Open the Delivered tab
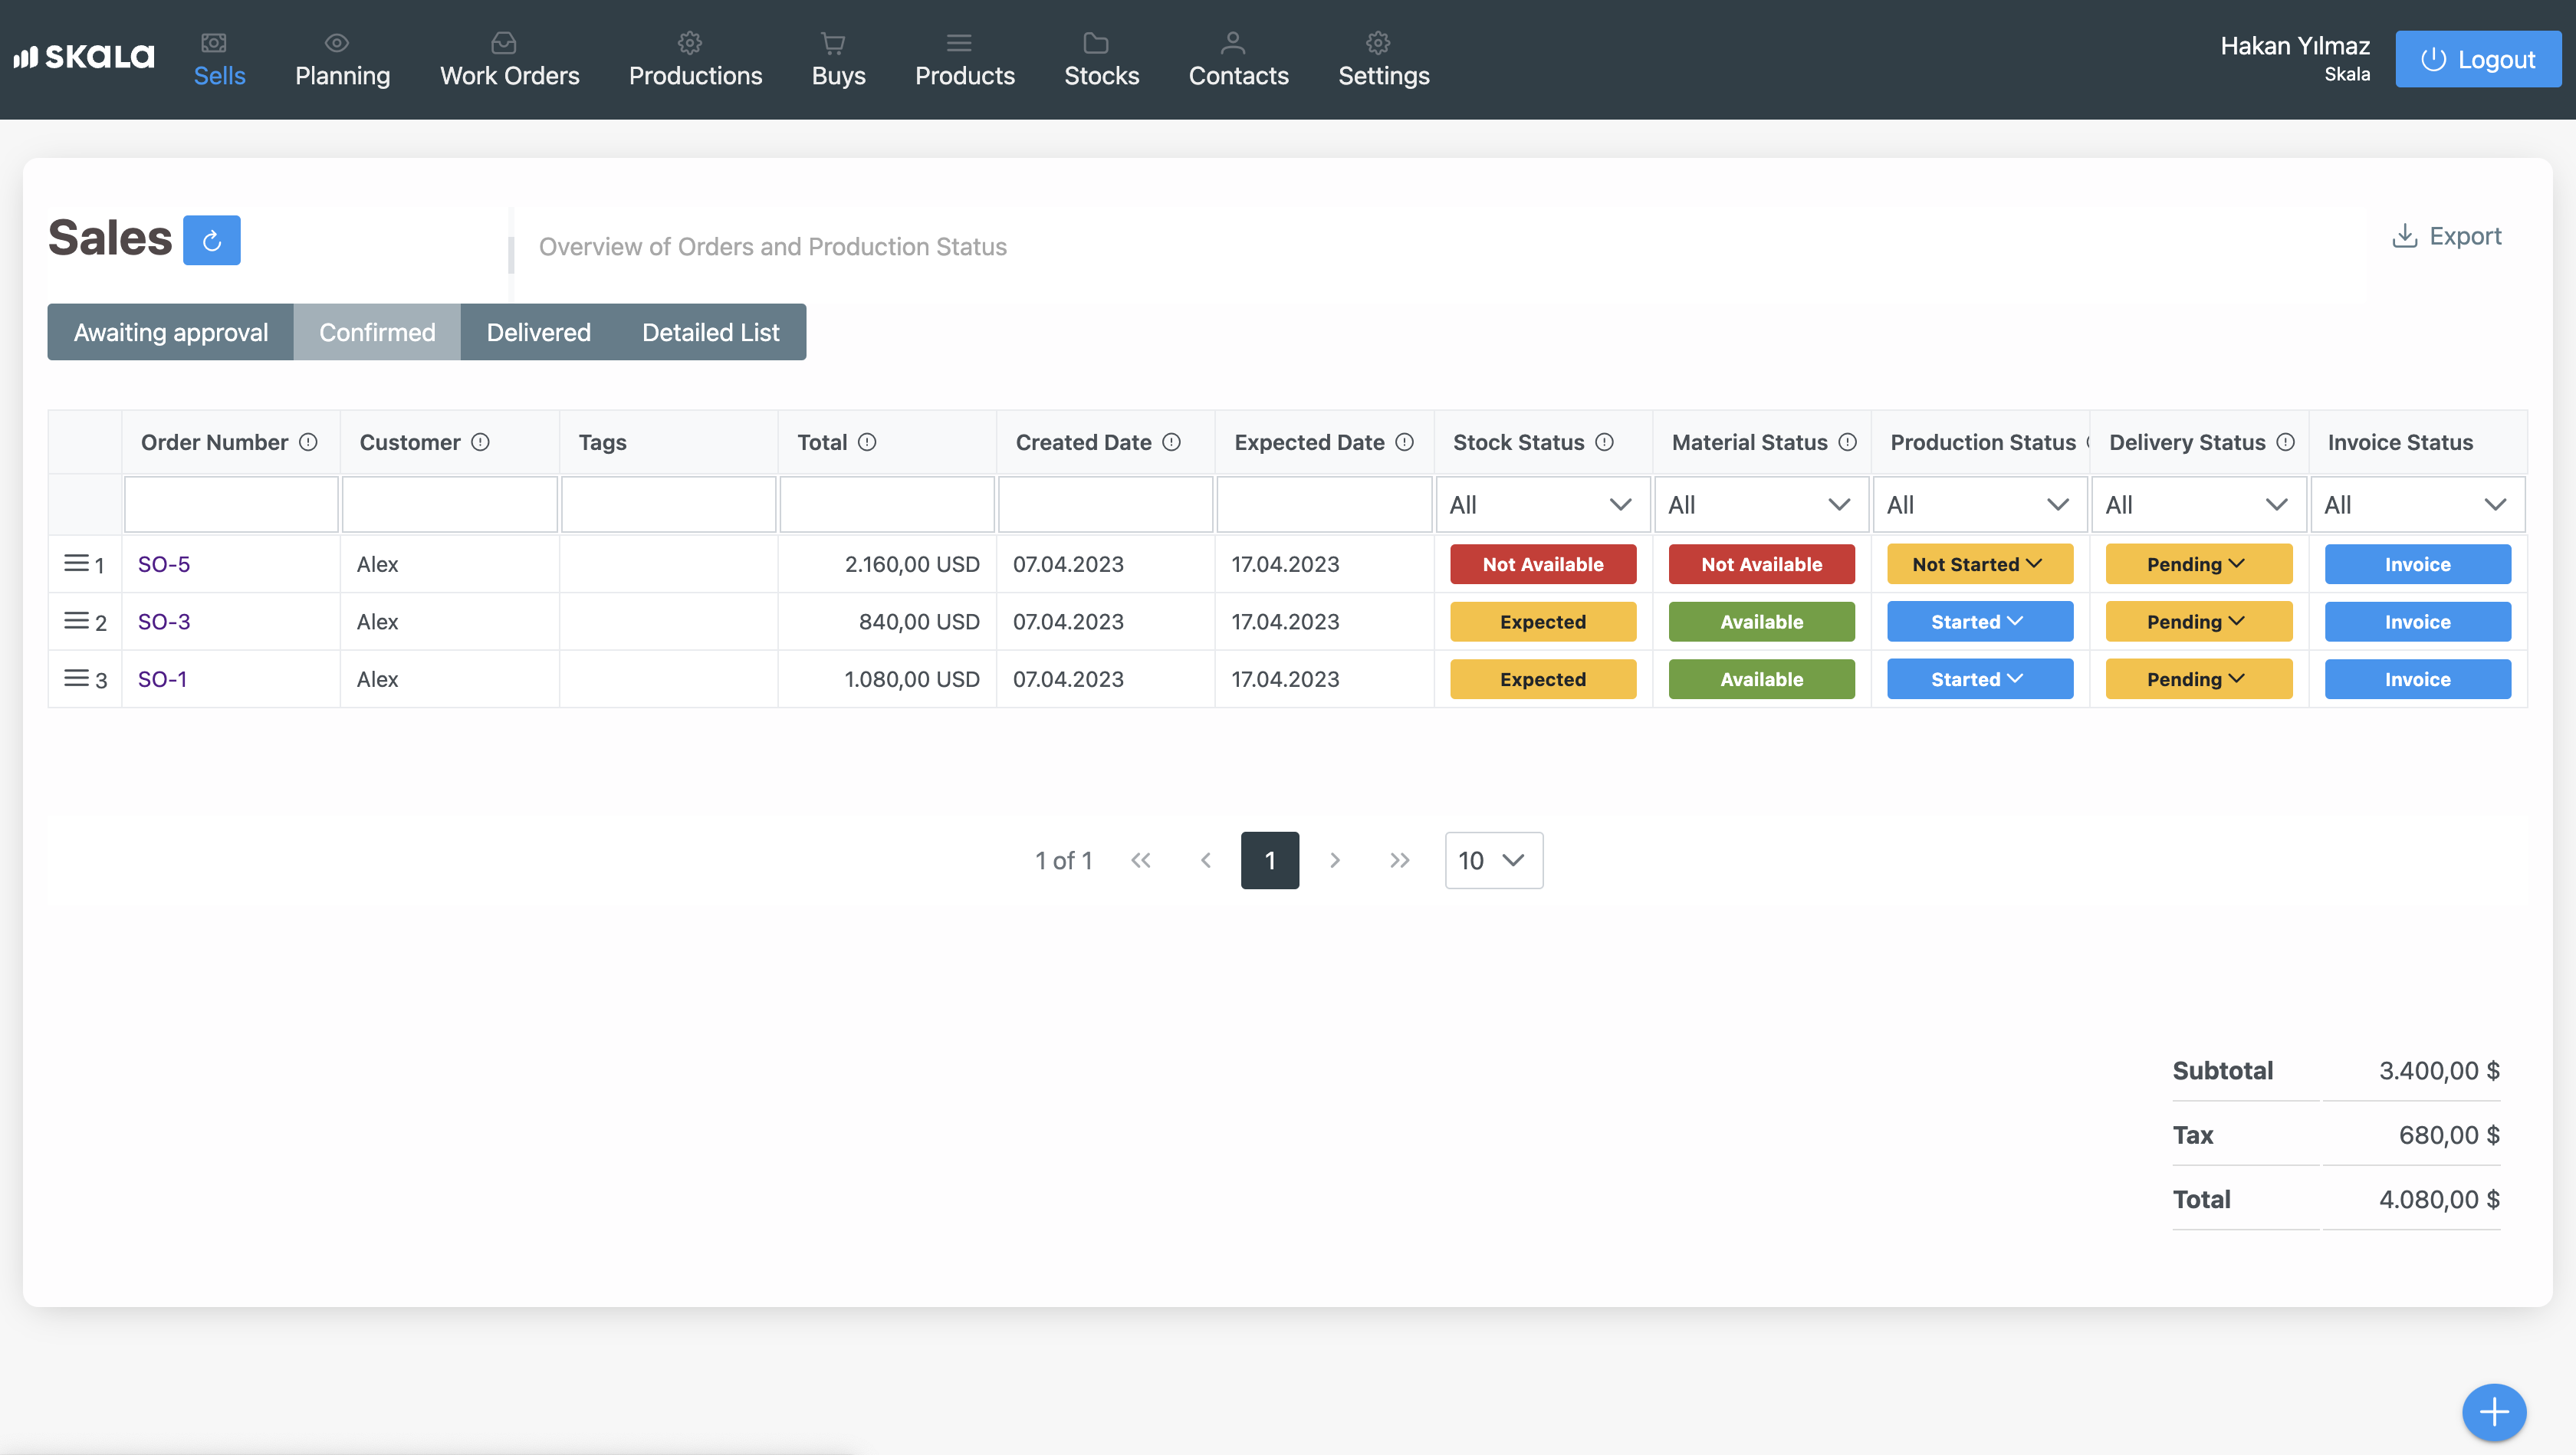The image size is (2576, 1455). click(538, 332)
